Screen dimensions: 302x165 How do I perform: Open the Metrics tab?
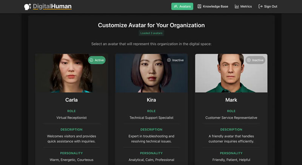tap(243, 6)
